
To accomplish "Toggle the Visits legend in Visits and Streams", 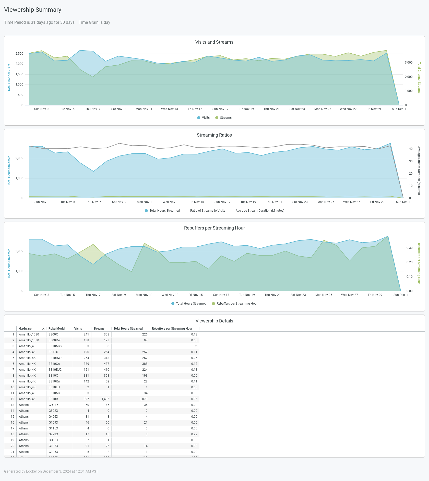I will [x=203, y=118].
